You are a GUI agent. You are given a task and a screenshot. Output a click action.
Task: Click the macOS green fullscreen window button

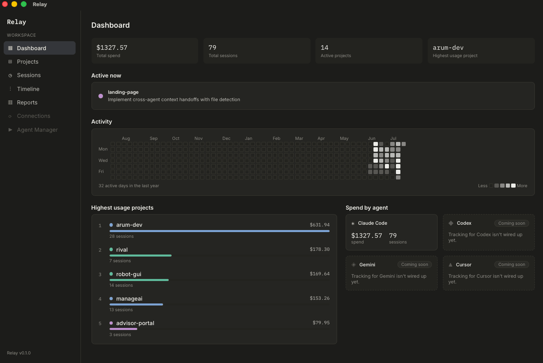(24, 4)
